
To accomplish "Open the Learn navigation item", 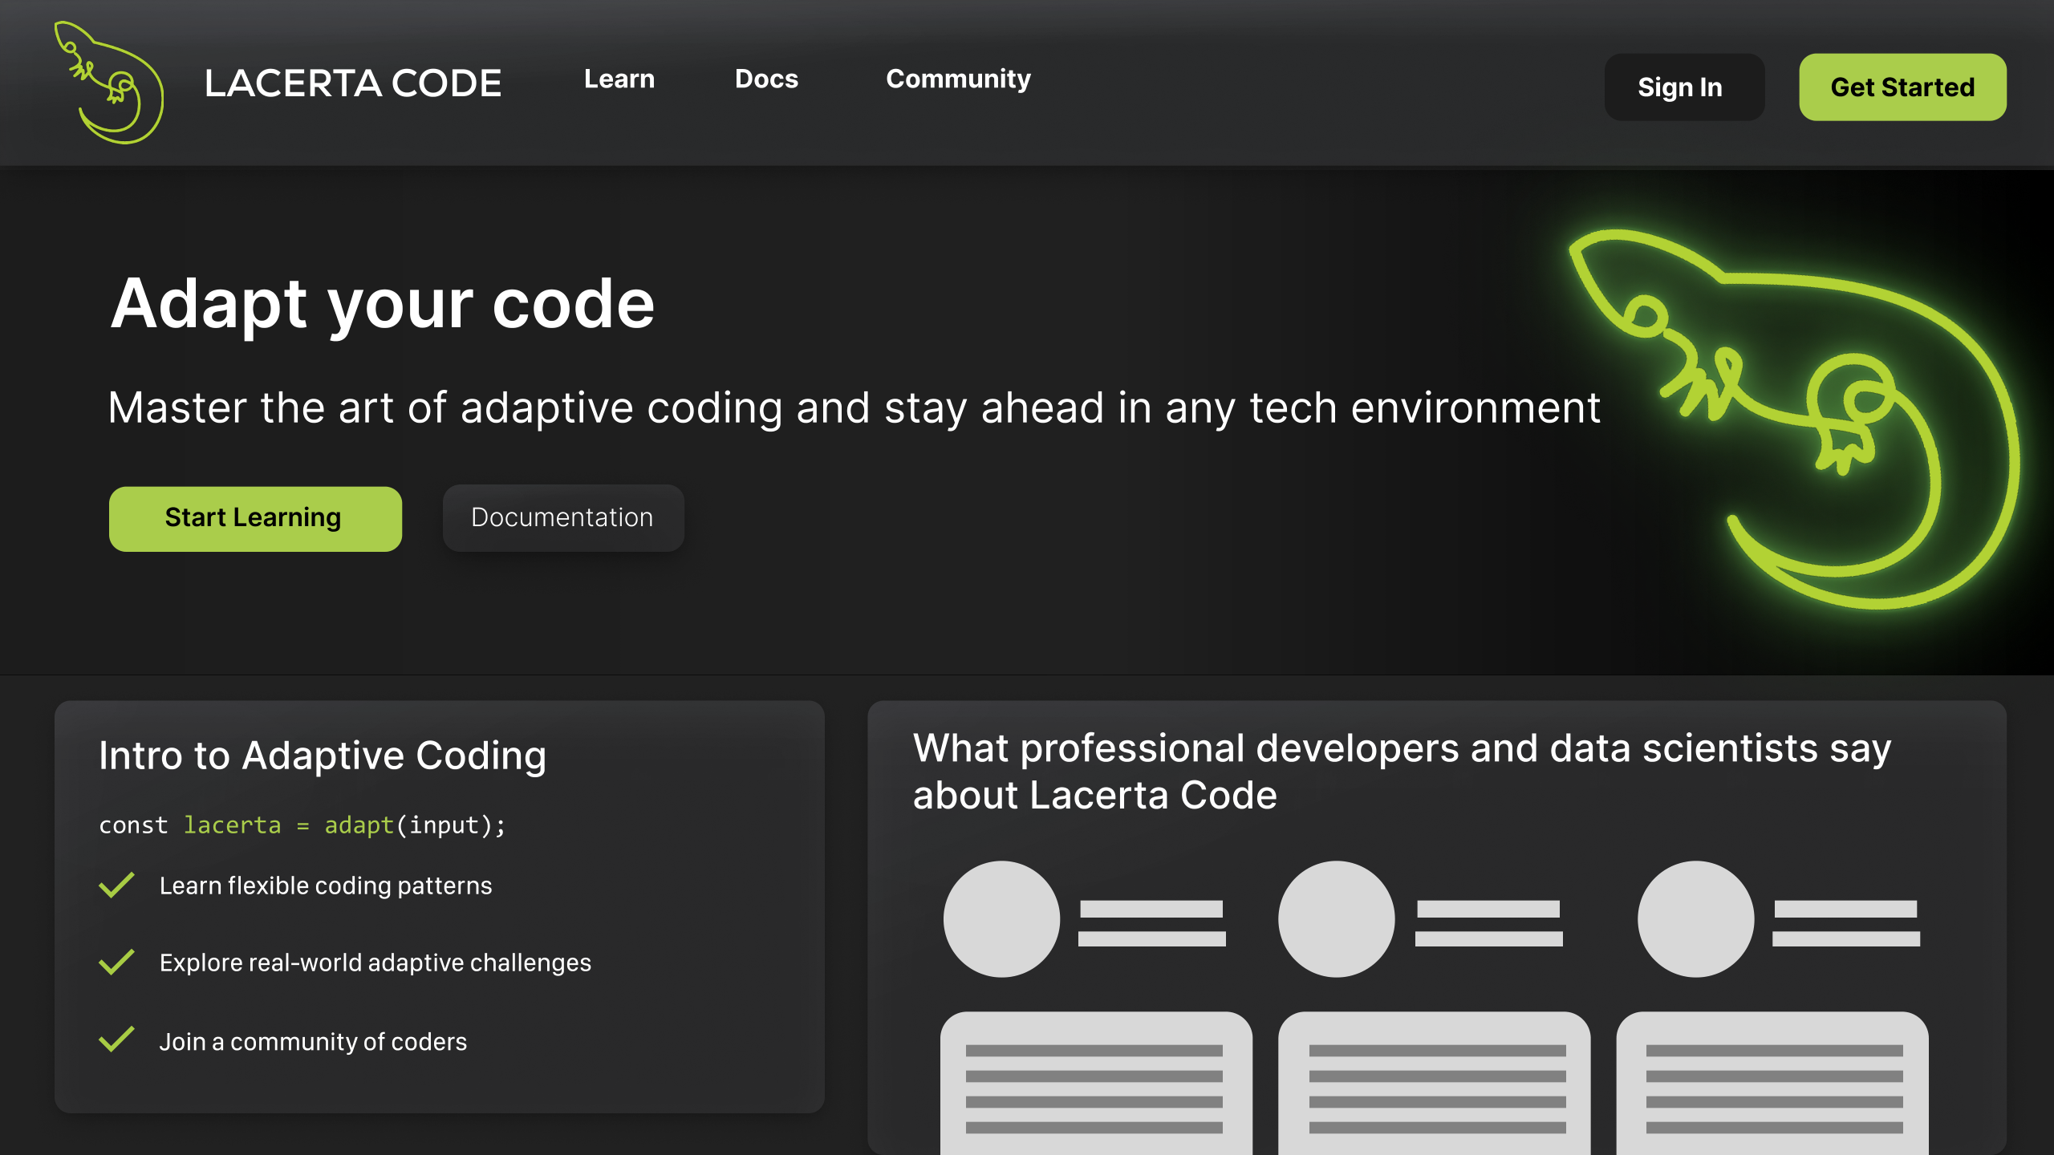I will coord(619,79).
